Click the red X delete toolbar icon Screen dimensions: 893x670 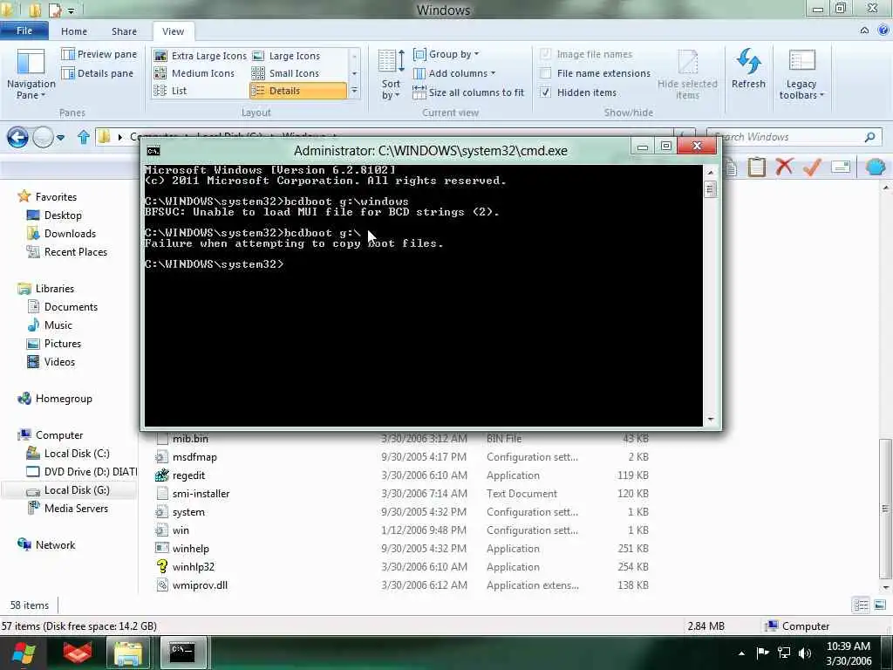784,167
